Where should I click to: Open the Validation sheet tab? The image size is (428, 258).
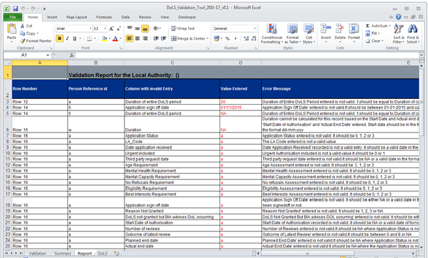[37, 253]
